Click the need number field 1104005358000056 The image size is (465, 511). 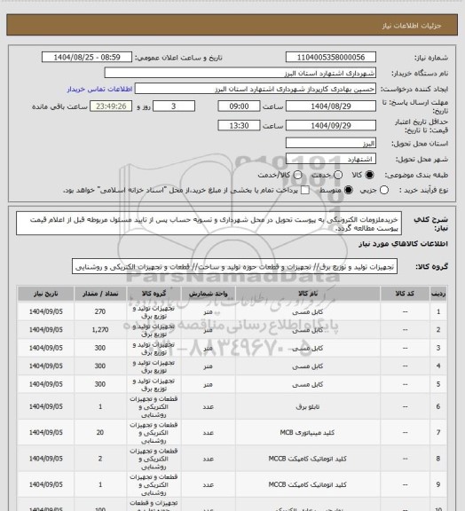pyautogui.click(x=331, y=57)
